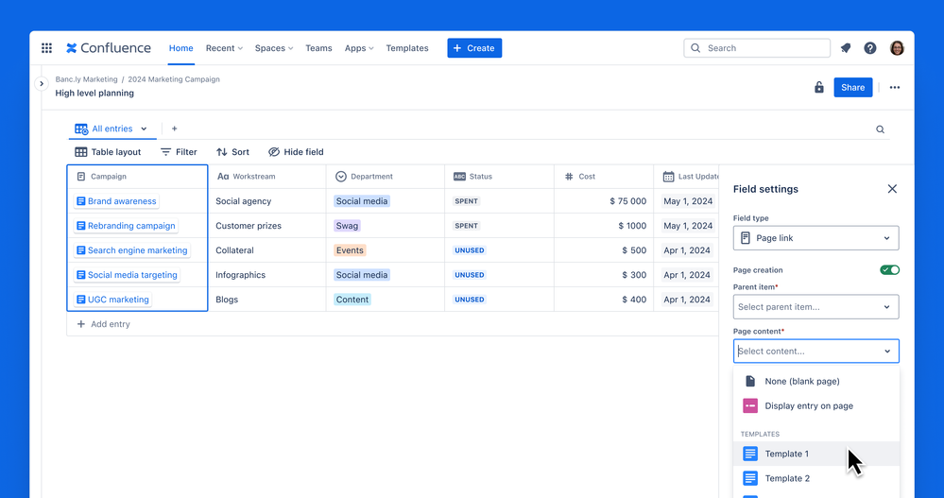The height and width of the screenshot is (498, 944).
Task: Click the Banc.ly Marketing breadcrumb
Action: tap(86, 79)
